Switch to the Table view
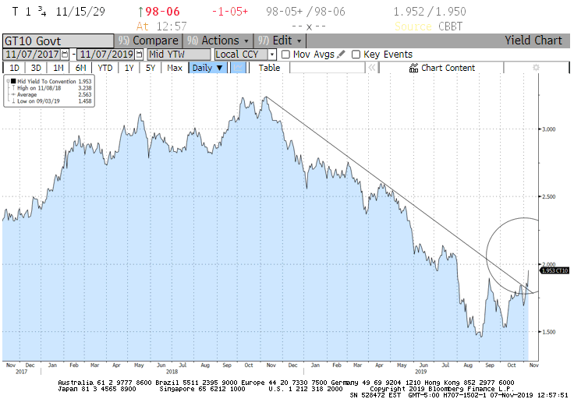This screenshot has width=574, height=413. [269, 68]
